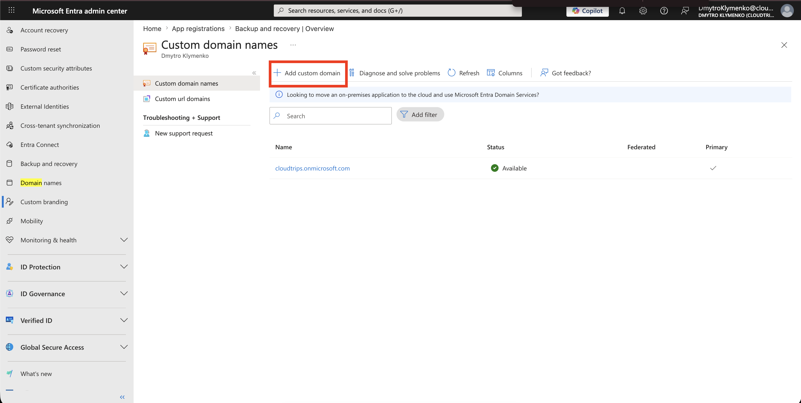Go to Backup and recovery Overview breadcrumb
801x403 pixels.
(284, 29)
